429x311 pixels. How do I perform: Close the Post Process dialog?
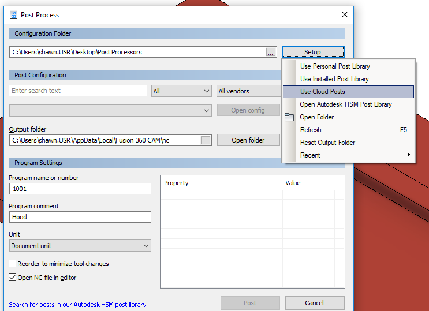coord(345,14)
